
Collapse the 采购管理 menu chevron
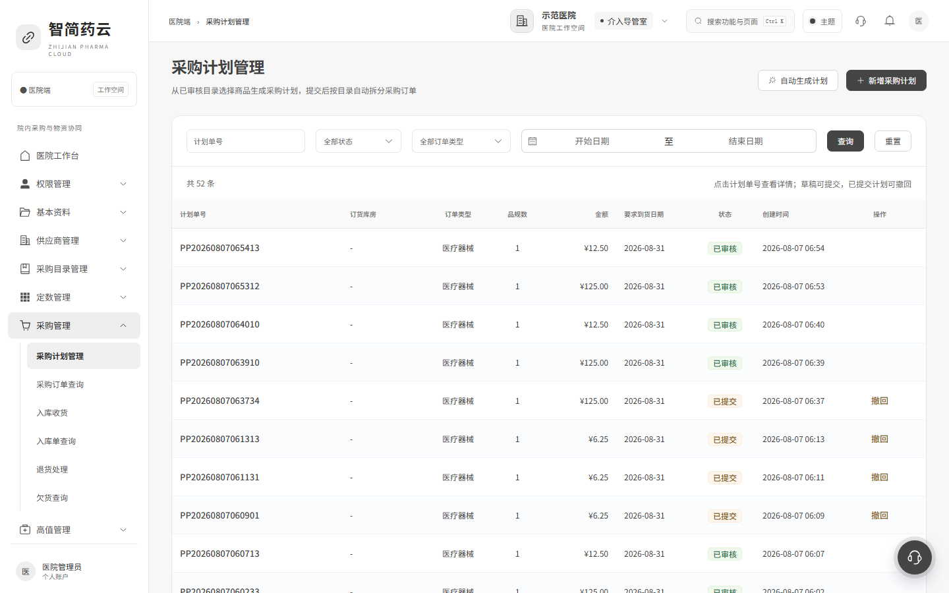click(123, 325)
